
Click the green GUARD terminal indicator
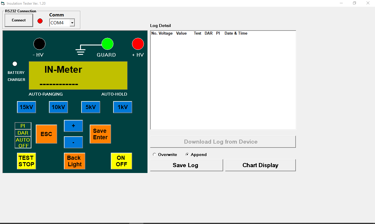(x=107, y=44)
